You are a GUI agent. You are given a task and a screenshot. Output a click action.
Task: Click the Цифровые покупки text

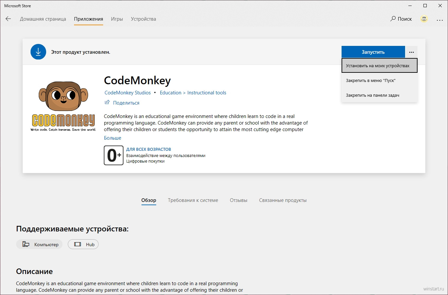coord(145,161)
